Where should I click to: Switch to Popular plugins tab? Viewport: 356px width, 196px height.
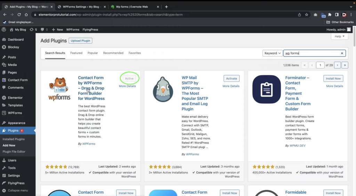92,53
